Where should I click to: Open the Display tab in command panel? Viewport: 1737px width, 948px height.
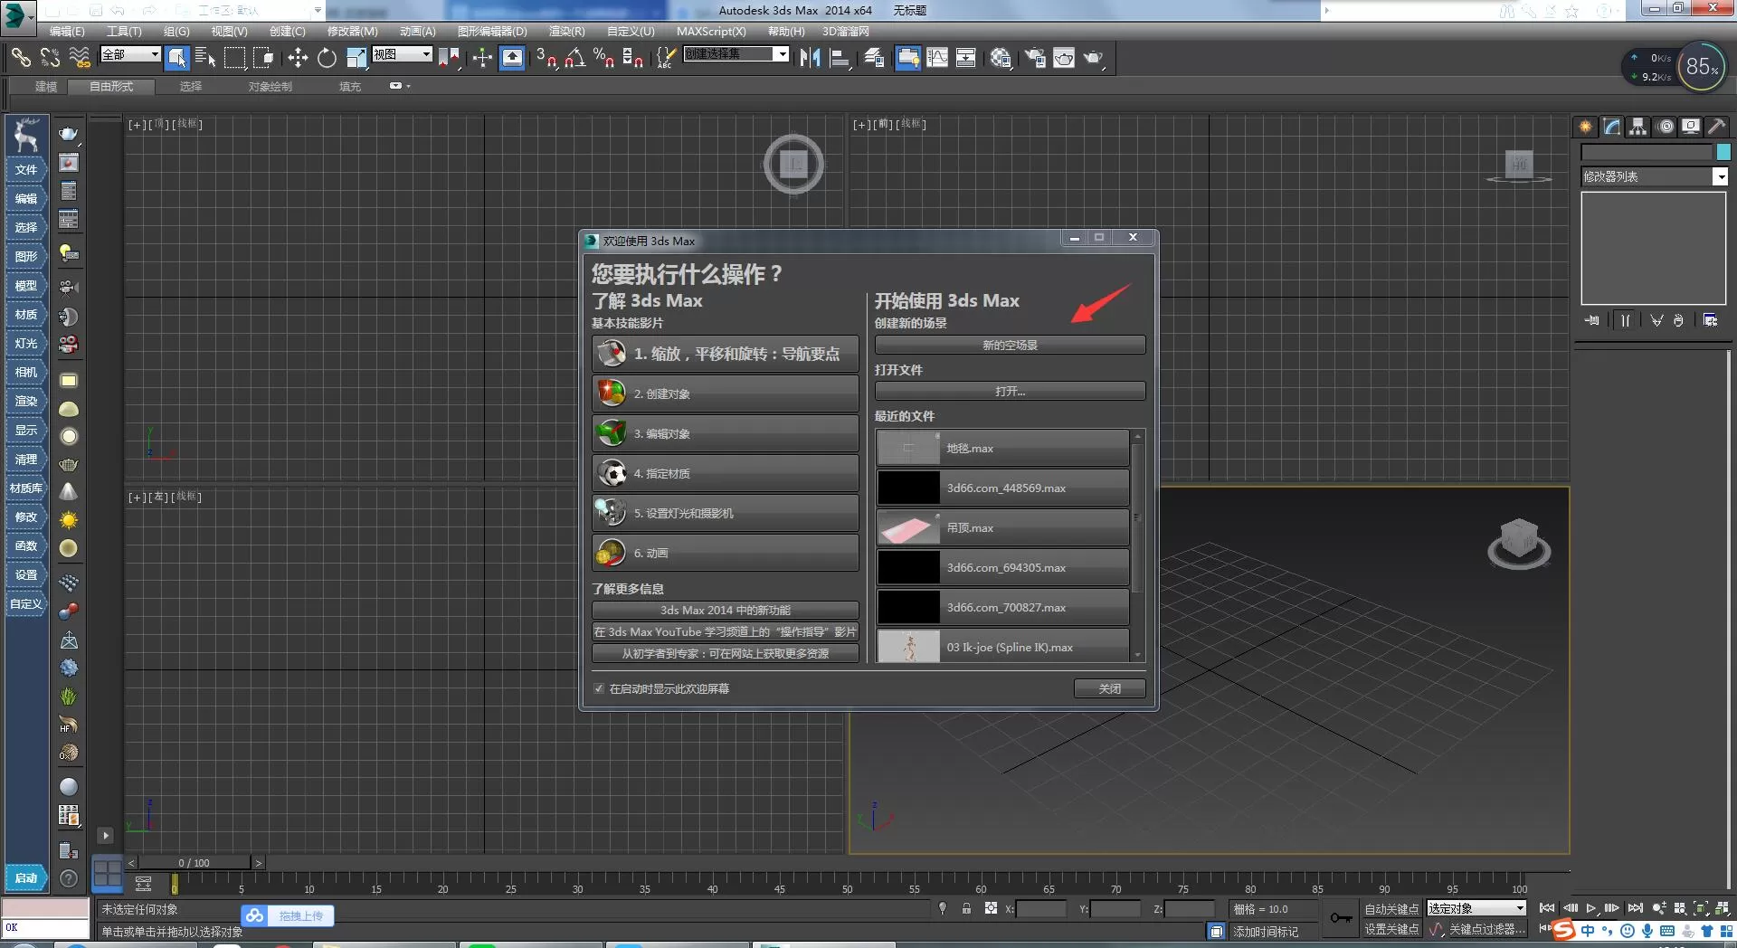1691,127
